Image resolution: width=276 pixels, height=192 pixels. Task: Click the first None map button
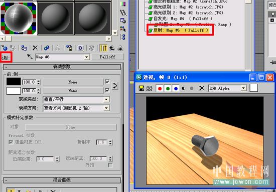click(x=73, y=82)
